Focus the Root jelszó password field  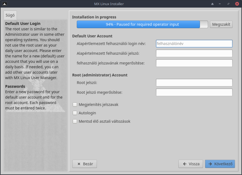pos(194,83)
